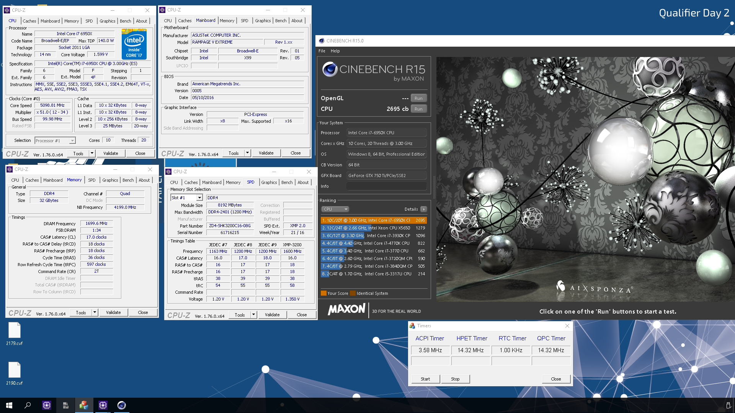Open Windows Start menu
Viewport: 735px width, 413px height.
9,405
